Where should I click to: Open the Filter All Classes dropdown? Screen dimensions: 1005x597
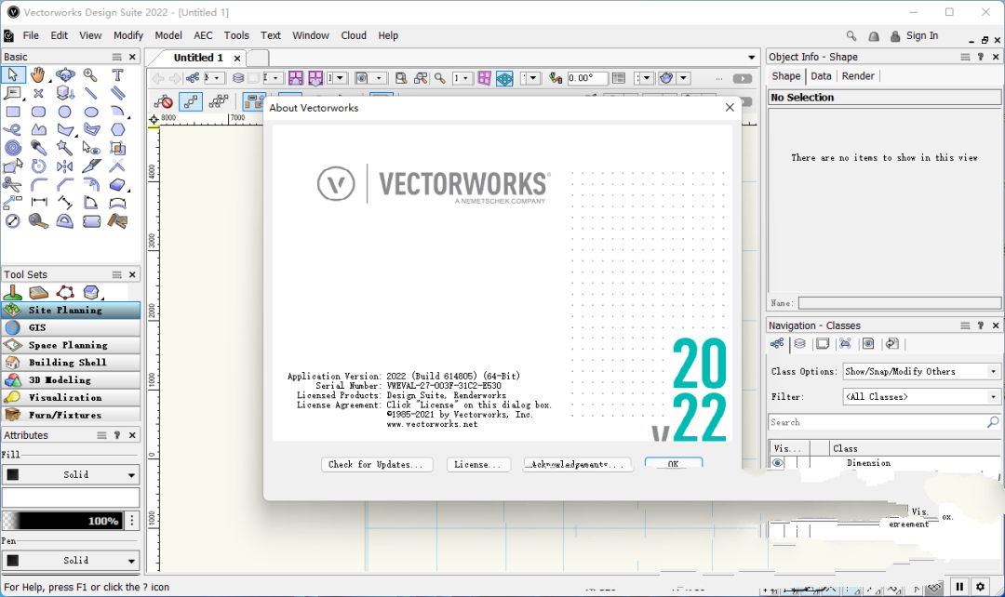[x=921, y=397]
